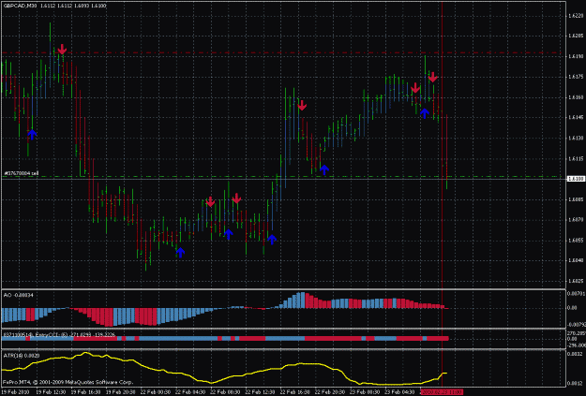The width and height of the screenshot is (586, 396).
Task: Click the -0.00793 value on the AO scale
Action: click(x=576, y=324)
